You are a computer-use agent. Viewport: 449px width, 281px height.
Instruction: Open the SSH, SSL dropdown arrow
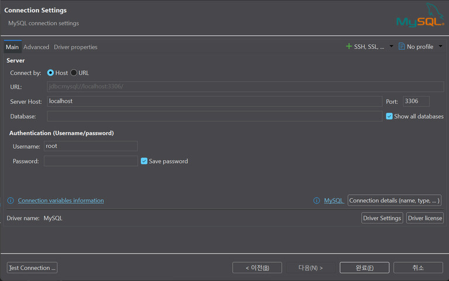pyautogui.click(x=391, y=46)
